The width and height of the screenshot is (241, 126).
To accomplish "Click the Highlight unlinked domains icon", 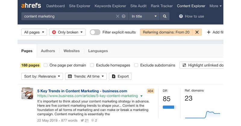I will [184, 65].
